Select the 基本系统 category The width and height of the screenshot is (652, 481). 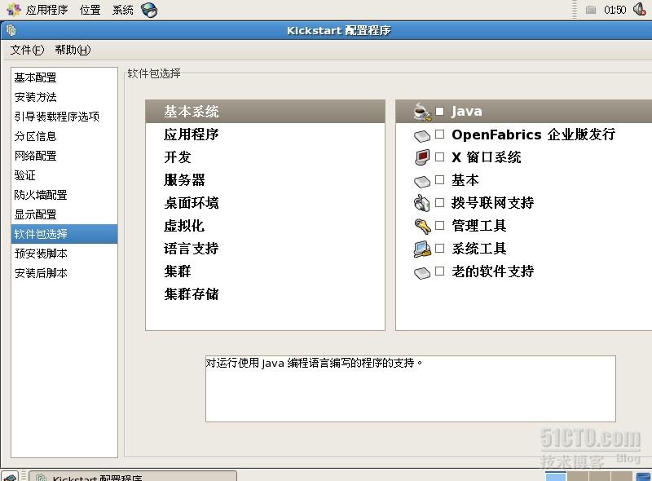266,111
